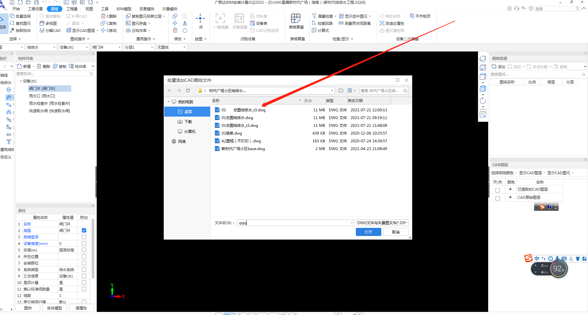The width and height of the screenshot is (588, 315).
Task: Check the 是否计量 attached checkbox
Action: (84, 282)
